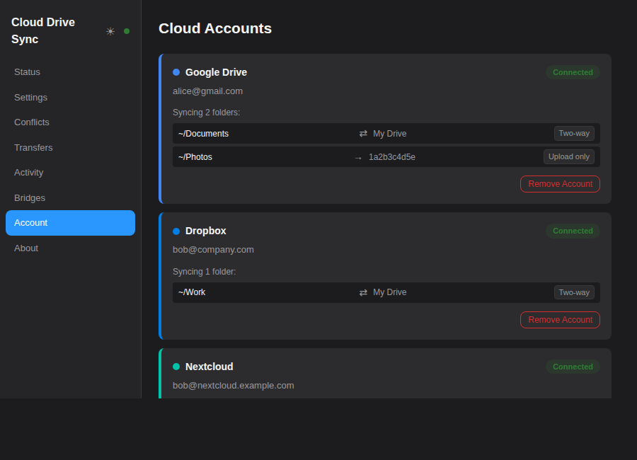Click the Two-way badge on ~/Documents
This screenshot has width=637, height=460.
[574, 133]
